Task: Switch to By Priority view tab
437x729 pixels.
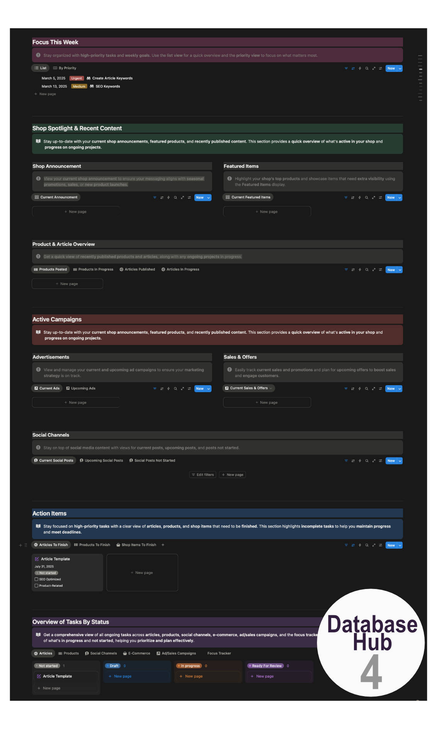Action: point(64,68)
